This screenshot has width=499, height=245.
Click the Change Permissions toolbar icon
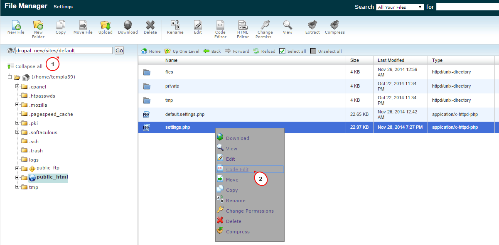265,26
